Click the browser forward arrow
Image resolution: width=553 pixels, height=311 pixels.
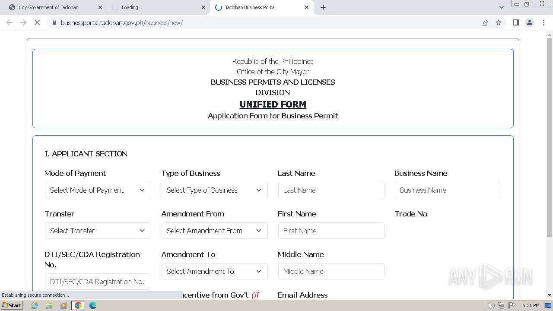[x=23, y=22]
